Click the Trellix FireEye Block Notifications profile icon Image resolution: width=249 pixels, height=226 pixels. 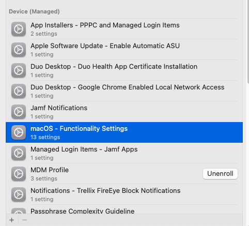pos(19,194)
